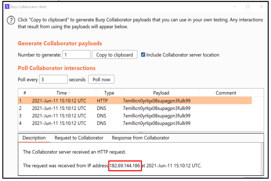Image resolution: width=271 pixels, height=181 pixels.
Task: Click the payload value in row 2
Action: tap(157, 108)
